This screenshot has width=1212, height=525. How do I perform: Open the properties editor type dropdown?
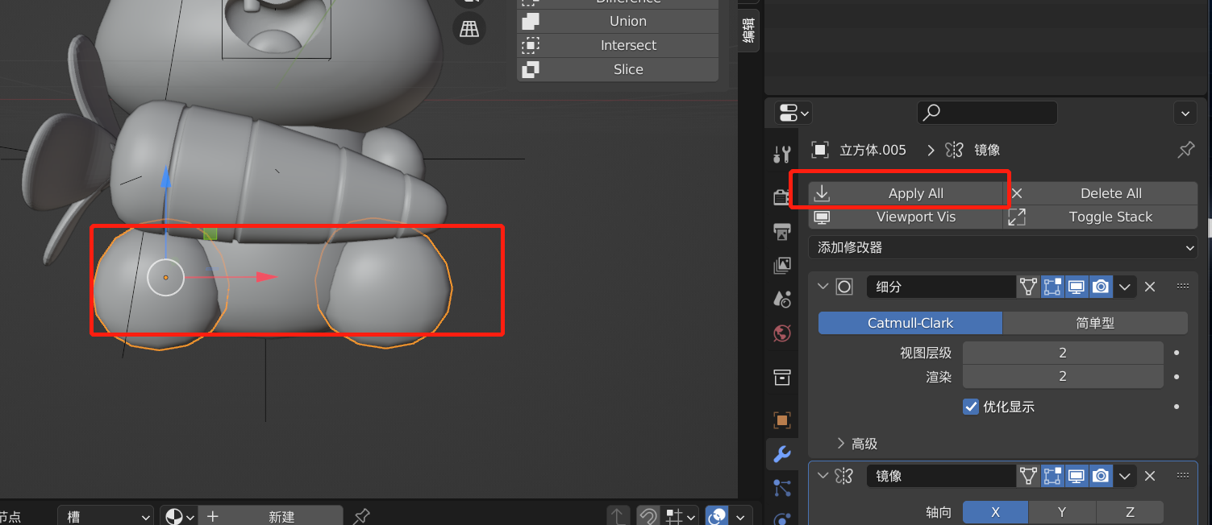coord(793,113)
